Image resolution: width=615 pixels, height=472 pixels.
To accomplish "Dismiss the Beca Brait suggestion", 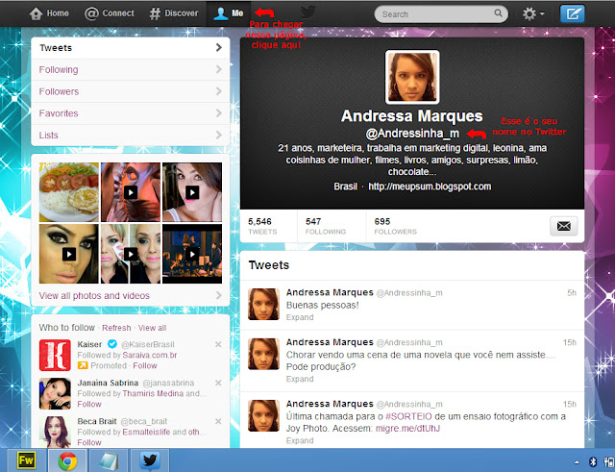I will (218, 421).
